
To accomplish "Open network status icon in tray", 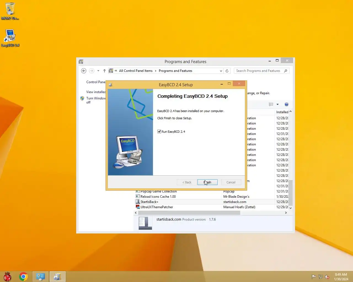I will (320, 277).
